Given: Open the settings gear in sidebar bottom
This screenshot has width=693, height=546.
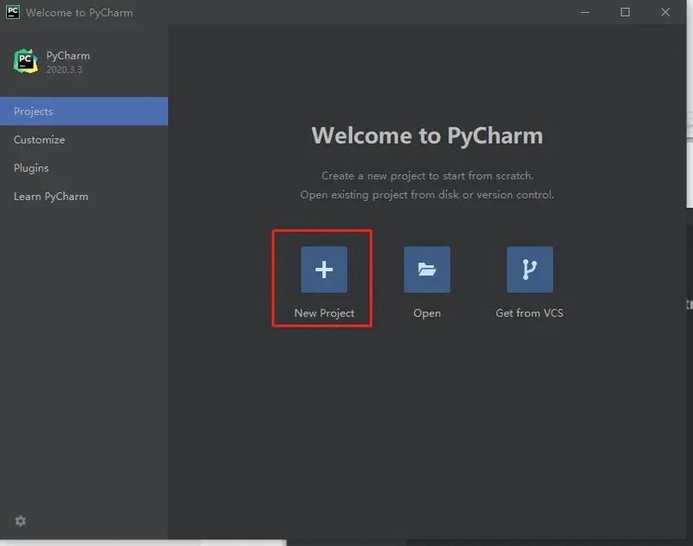Looking at the screenshot, I should pos(21,521).
